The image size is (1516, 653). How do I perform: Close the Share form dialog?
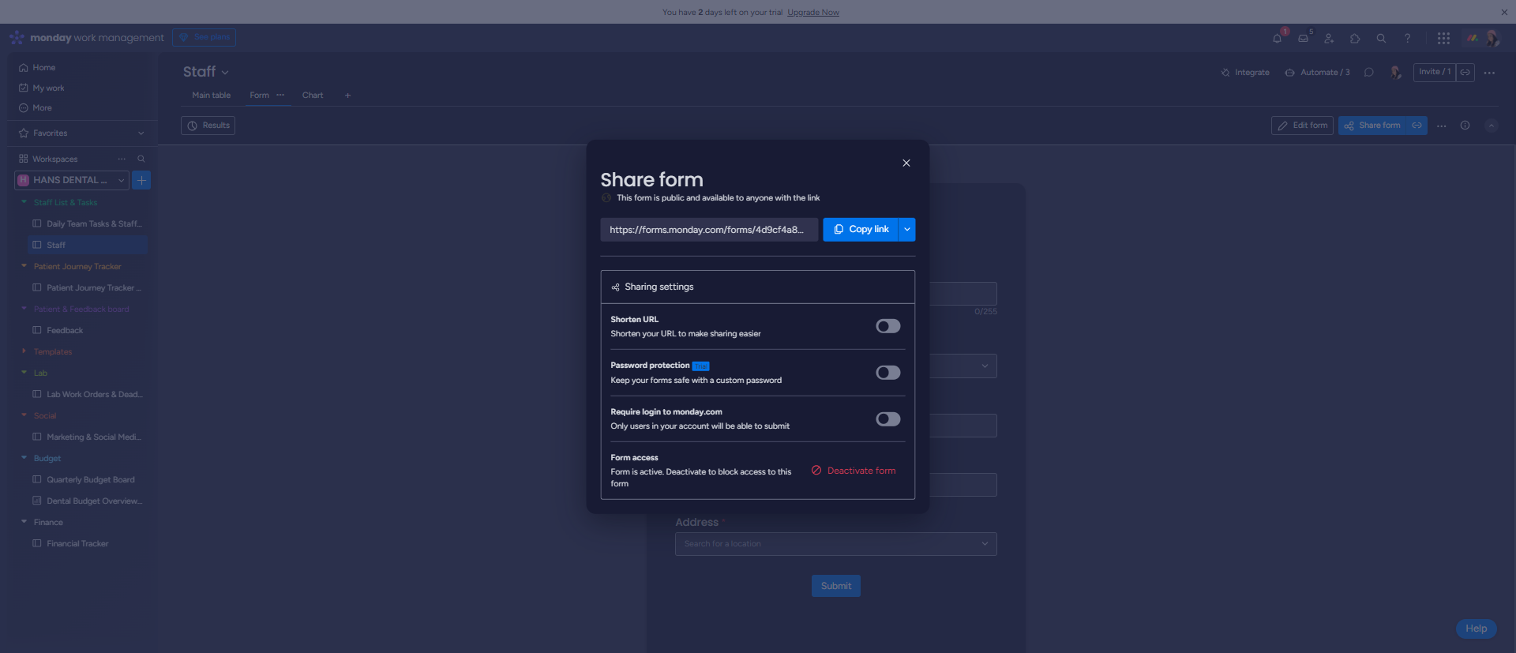(906, 163)
